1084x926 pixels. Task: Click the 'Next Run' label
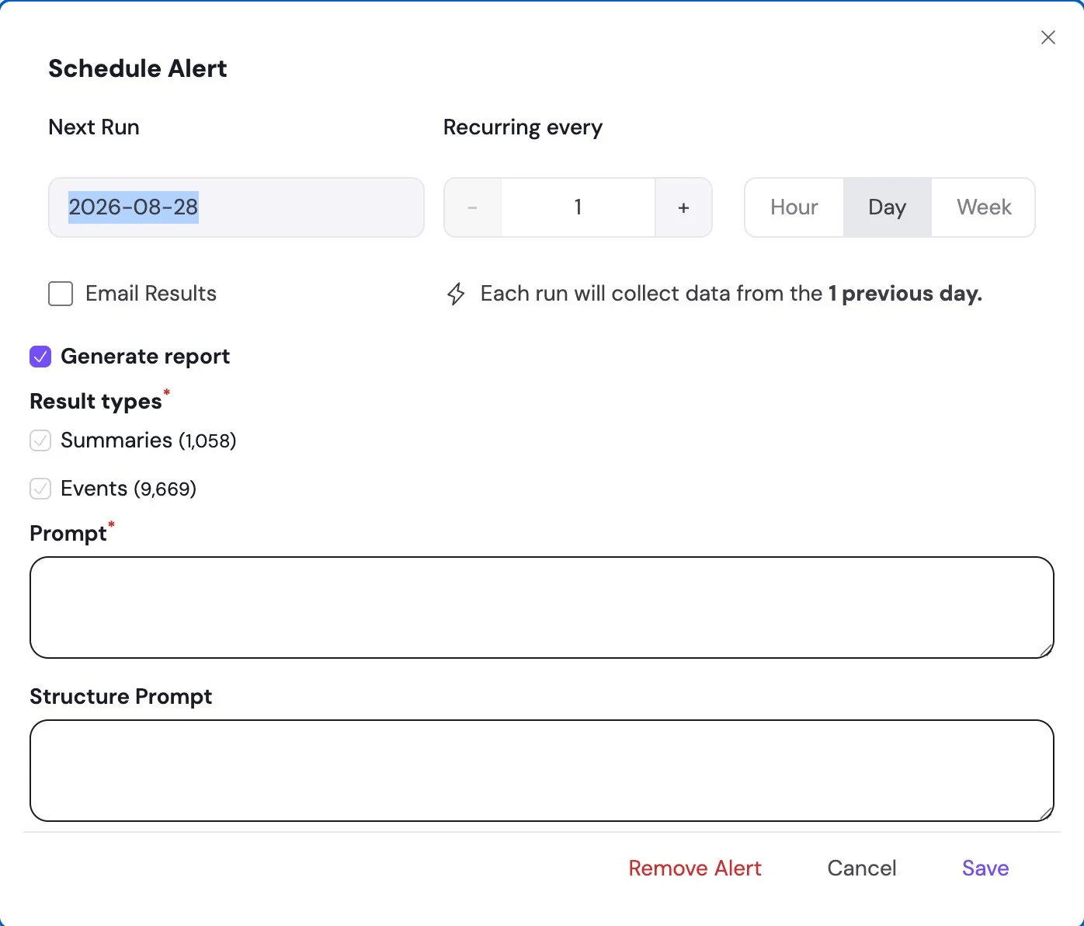pyautogui.click(x=94, y=127)
